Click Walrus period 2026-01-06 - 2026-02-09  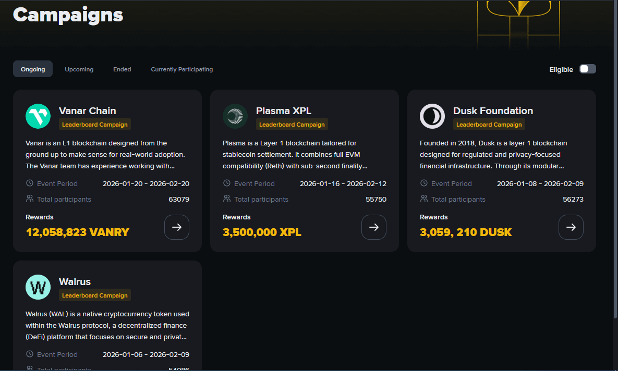tap(146, 354)
